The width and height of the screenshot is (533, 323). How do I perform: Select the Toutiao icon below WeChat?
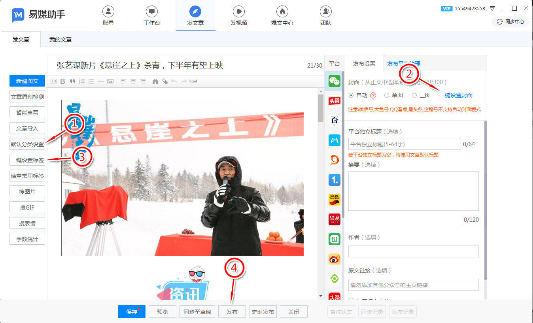(x=335, y=100)
